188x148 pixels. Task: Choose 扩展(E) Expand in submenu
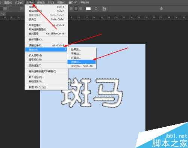[x=82, y=58]
